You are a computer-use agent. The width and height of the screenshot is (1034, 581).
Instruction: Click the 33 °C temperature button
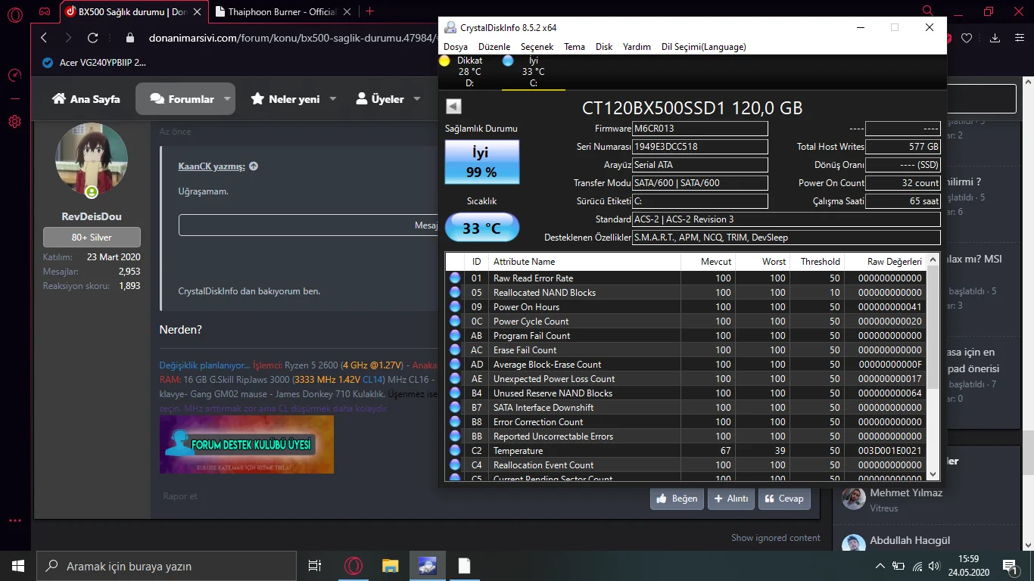coord(482,227)
